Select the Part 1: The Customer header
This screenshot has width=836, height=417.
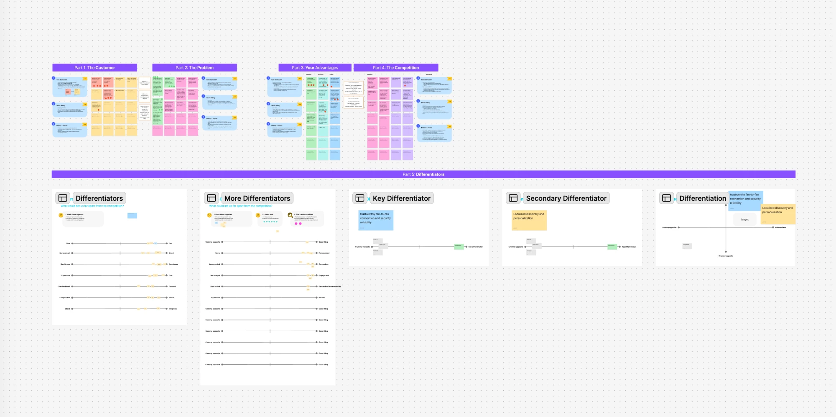(x=95, y=68)
